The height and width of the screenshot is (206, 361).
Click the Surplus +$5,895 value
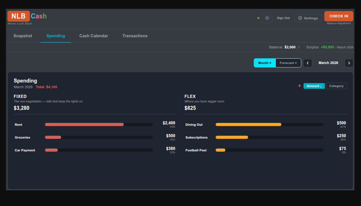(x=327, y=47)
